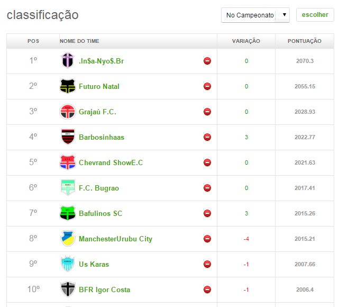Image resolution: width=339 pixels, height=307 pixels.
Task: Click the Chevrand ShowE.C shield icon
Action: tap(68, 162)
